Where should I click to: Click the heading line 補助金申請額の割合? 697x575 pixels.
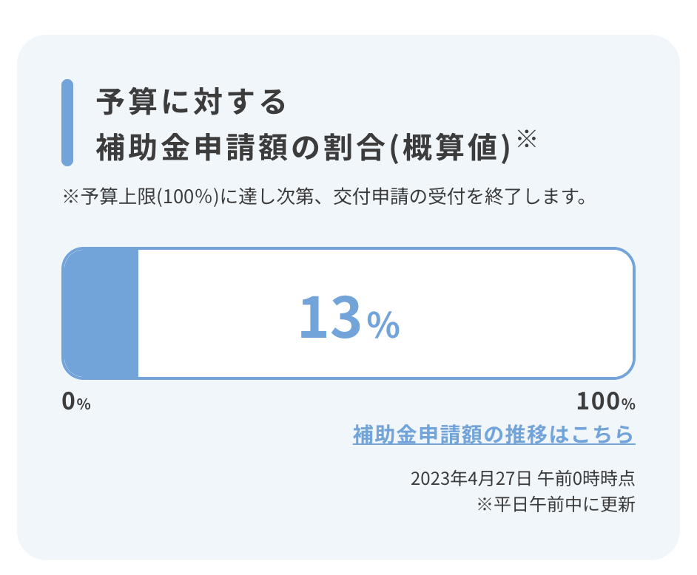[x=240, y=148]
